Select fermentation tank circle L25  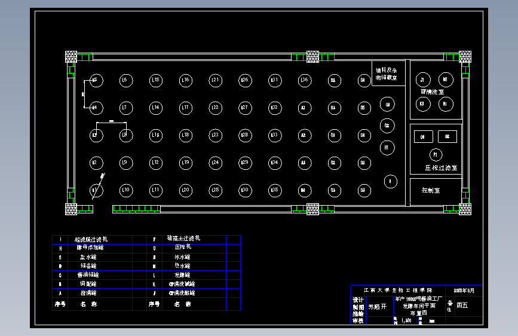coord(216,190)
